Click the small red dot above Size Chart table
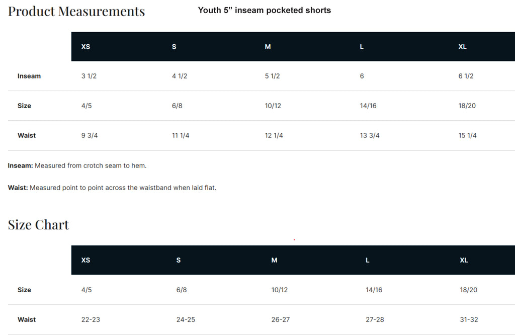Screen dimensions: 515x336 click(294, 240)
